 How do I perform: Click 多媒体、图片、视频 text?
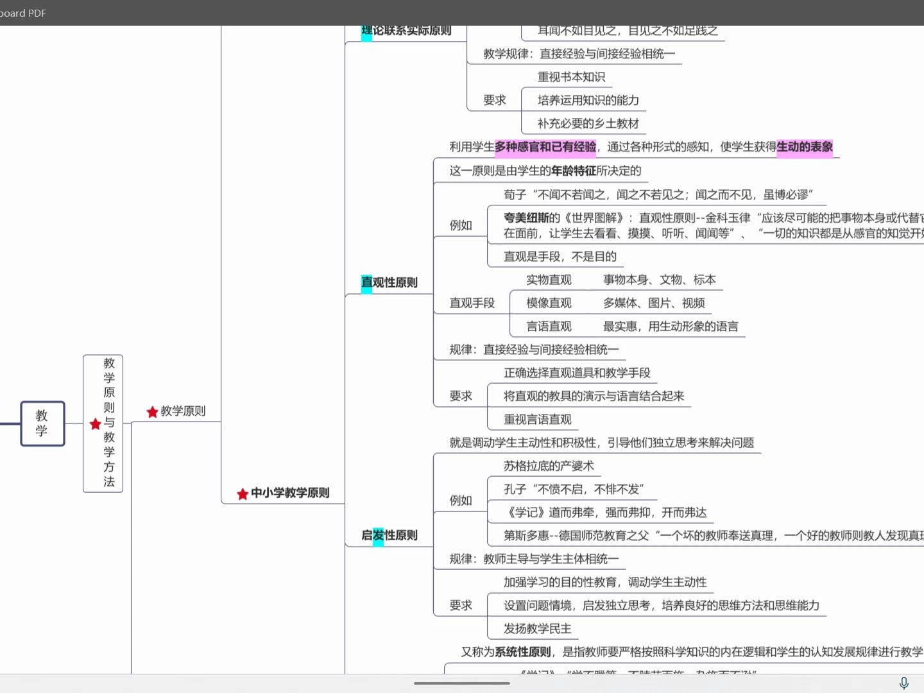[654, 303]
